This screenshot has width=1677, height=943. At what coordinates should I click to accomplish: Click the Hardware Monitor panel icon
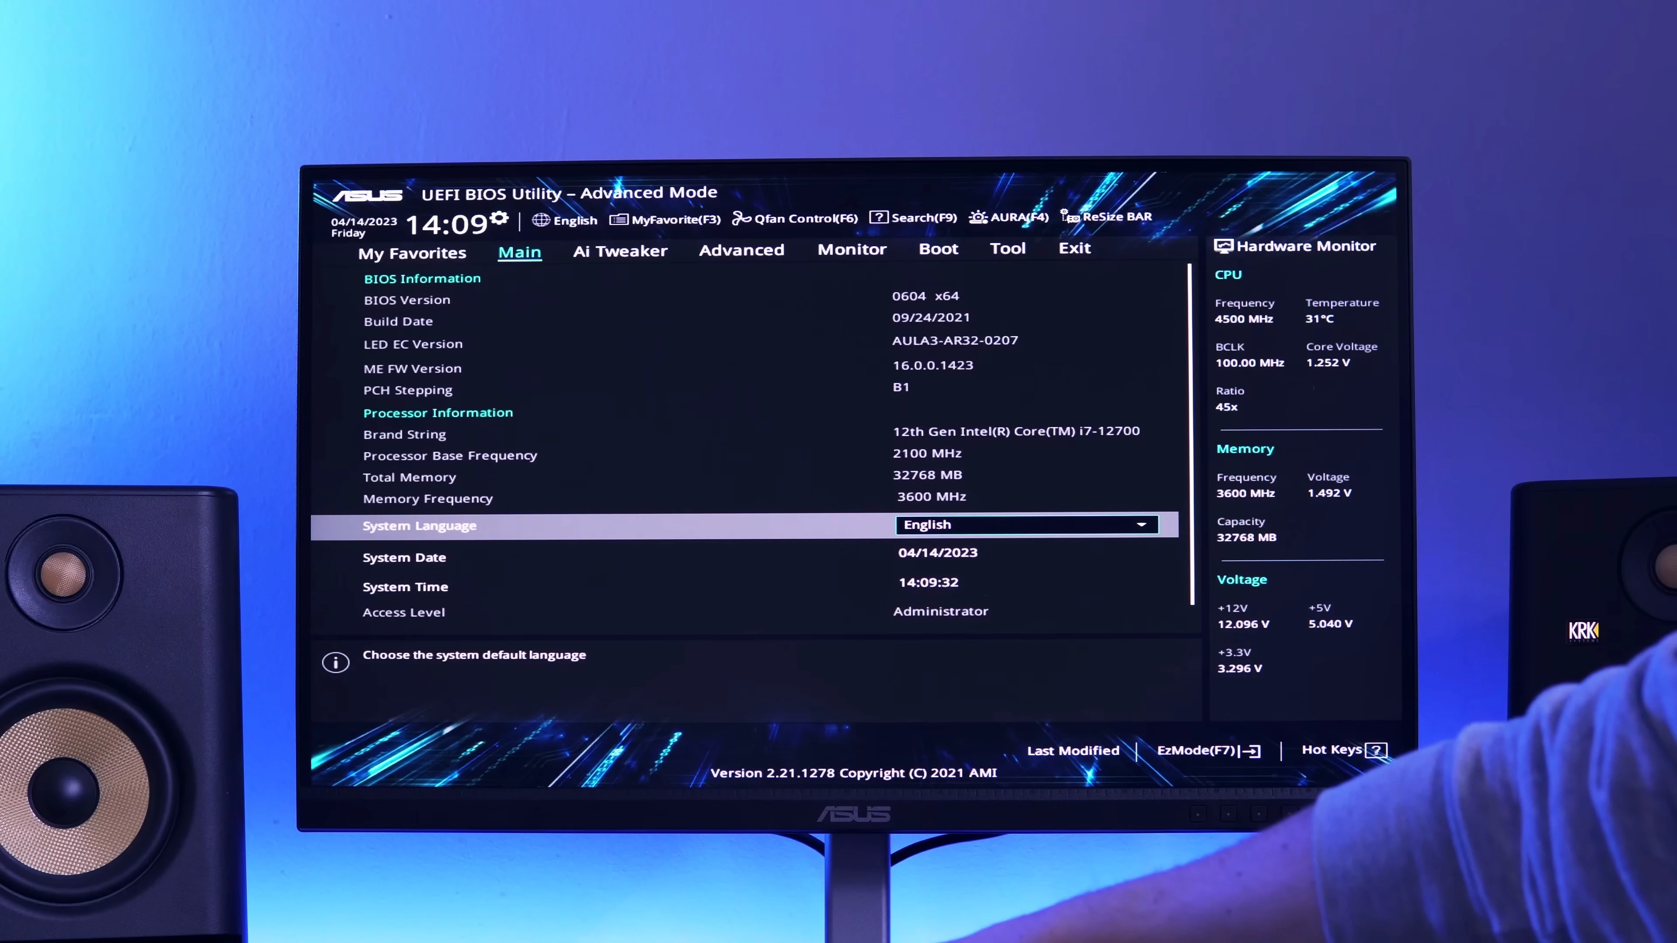(x=1223, y=246)
